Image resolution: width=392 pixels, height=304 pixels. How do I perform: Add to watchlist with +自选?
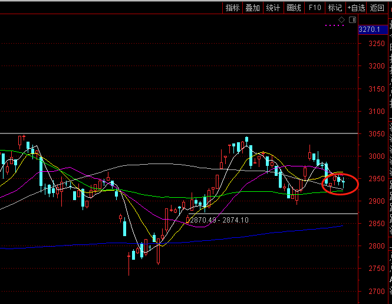pyautogui.click(x=356, y=8)
